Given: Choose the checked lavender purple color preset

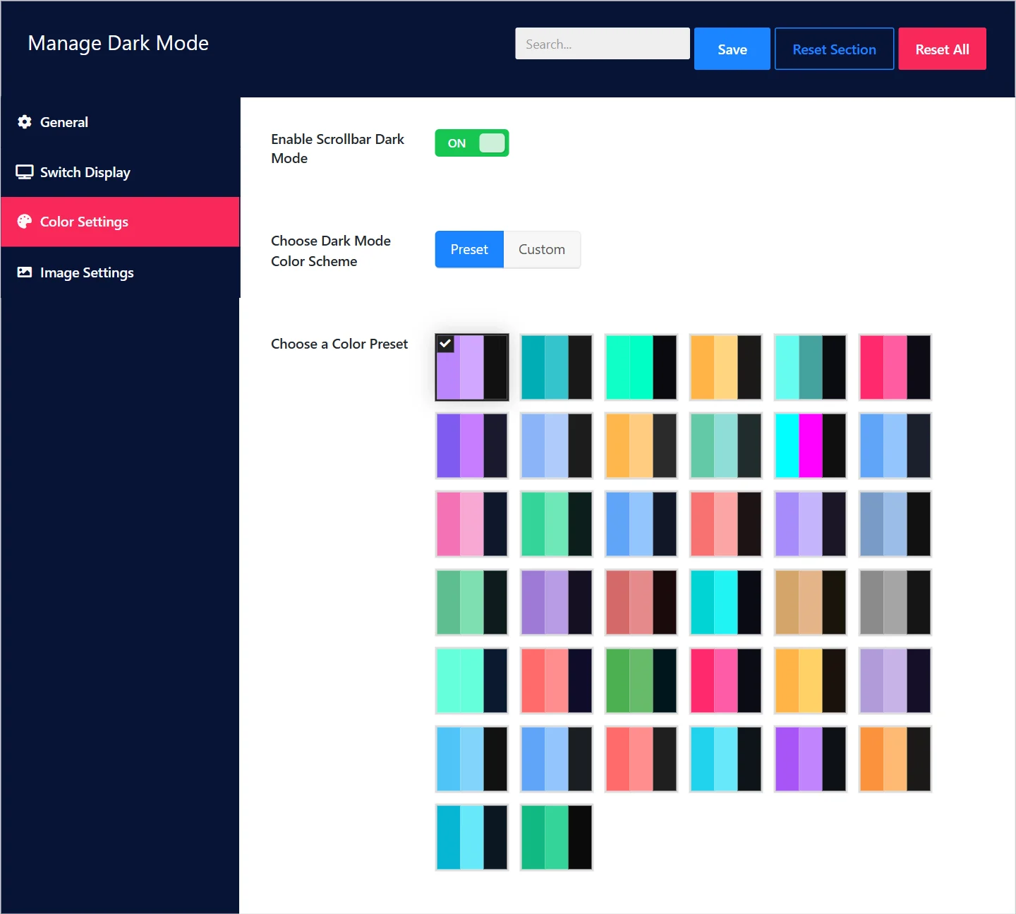Looking at the screenshot, I should [x=472, y=367].
